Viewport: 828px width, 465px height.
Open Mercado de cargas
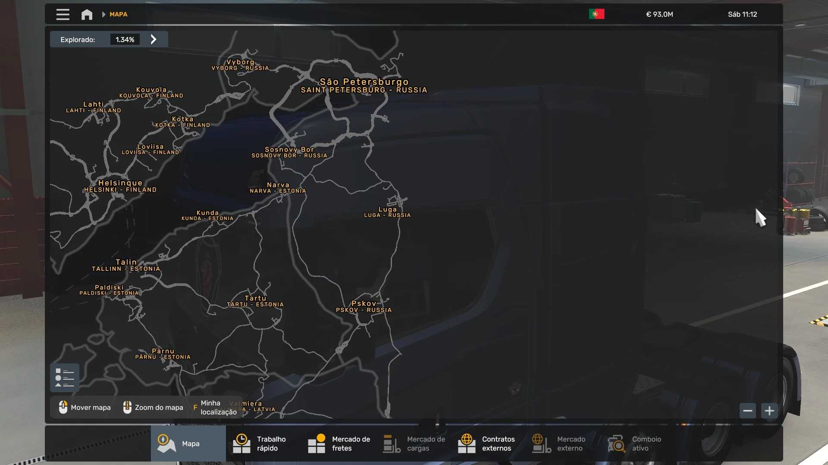pos(413,443)
